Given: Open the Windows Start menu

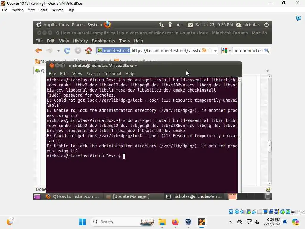Looking at the screenshot, I should click(82, 222).
